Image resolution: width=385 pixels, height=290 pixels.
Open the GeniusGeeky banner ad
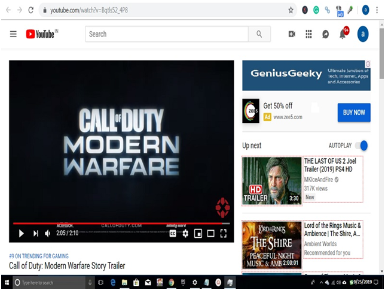[306, 75]
